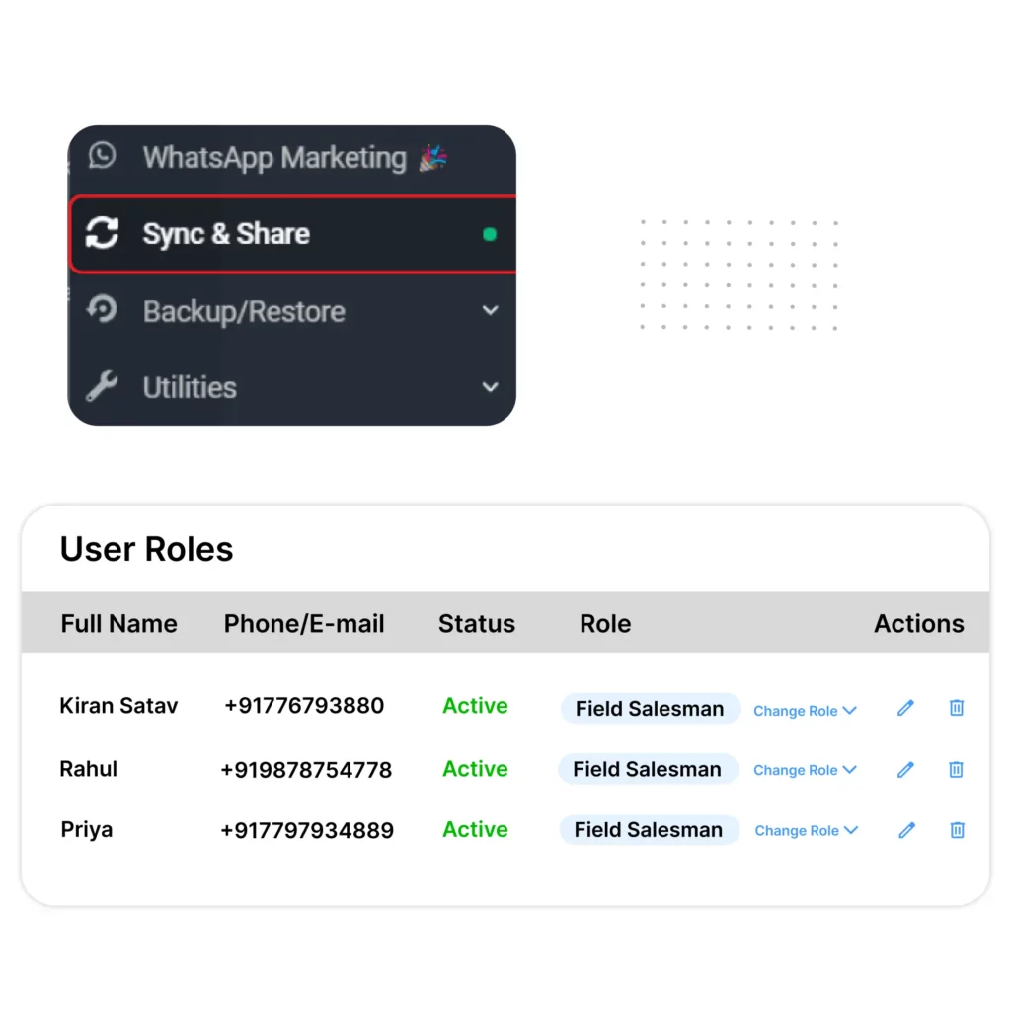The width and height of the screenshot is (1011, 1011).
Task: Click the Active status for Priya
Action: coord(474,830)
